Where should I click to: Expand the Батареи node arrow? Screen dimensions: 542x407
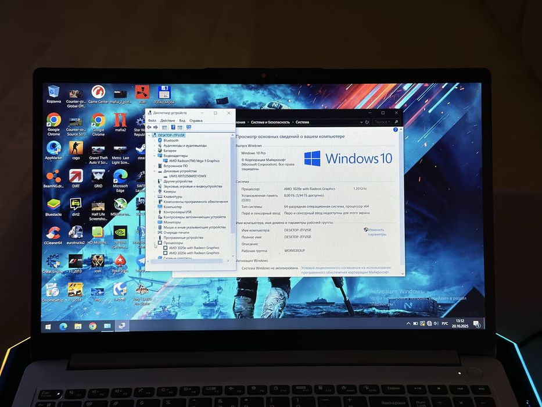[x=155, y=151]
